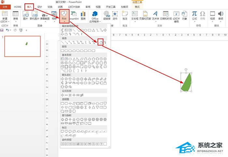Image resolution: width=228 pixels, height=157 pixels.
Task: Click the Object (对象) icon
Action: point(185,14)
